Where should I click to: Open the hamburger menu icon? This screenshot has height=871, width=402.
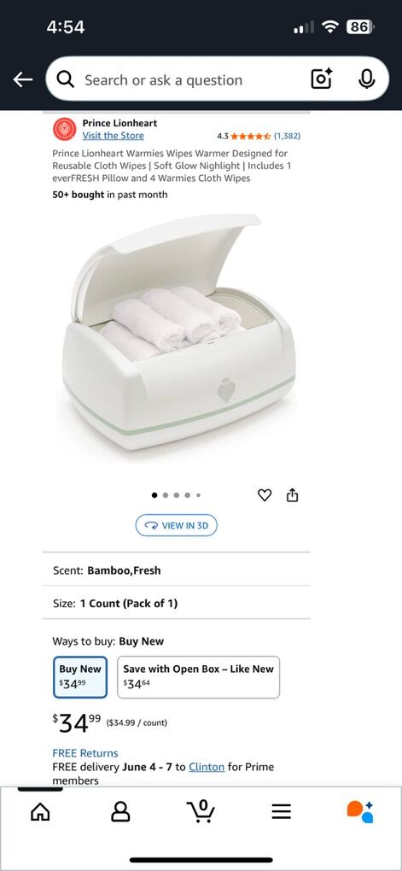point(282,811)
